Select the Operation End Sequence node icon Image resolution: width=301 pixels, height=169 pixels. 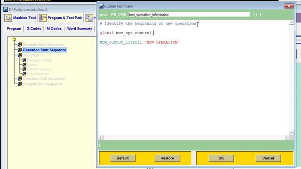tap(20, 78)
